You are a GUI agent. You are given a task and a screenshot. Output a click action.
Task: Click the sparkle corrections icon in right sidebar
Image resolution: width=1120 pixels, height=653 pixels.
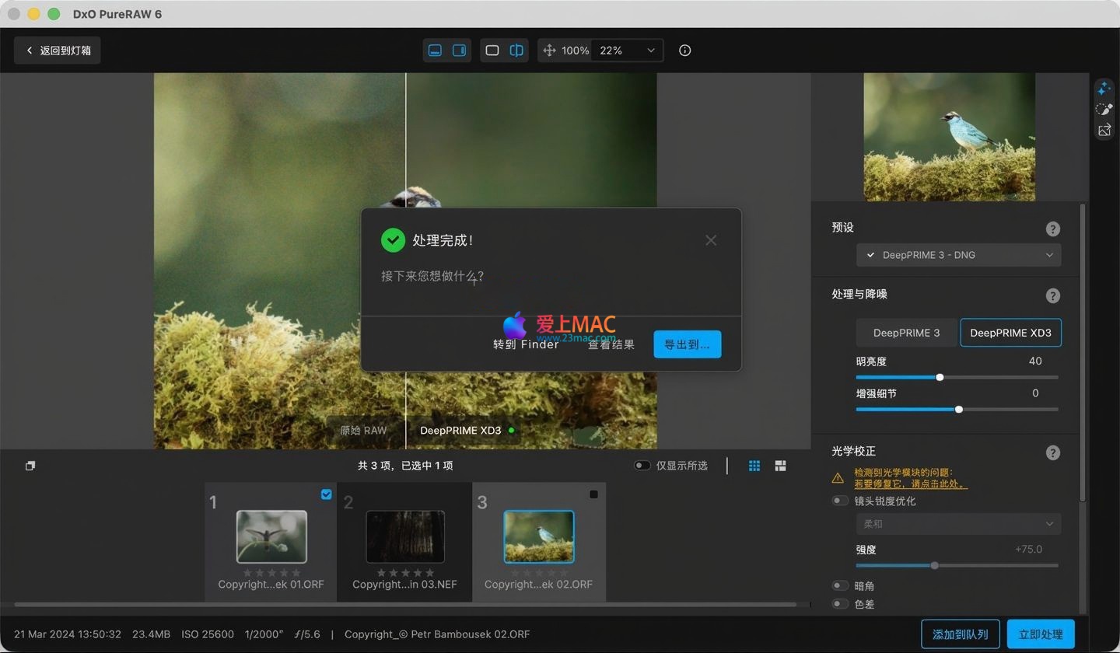coord(1104,89)
